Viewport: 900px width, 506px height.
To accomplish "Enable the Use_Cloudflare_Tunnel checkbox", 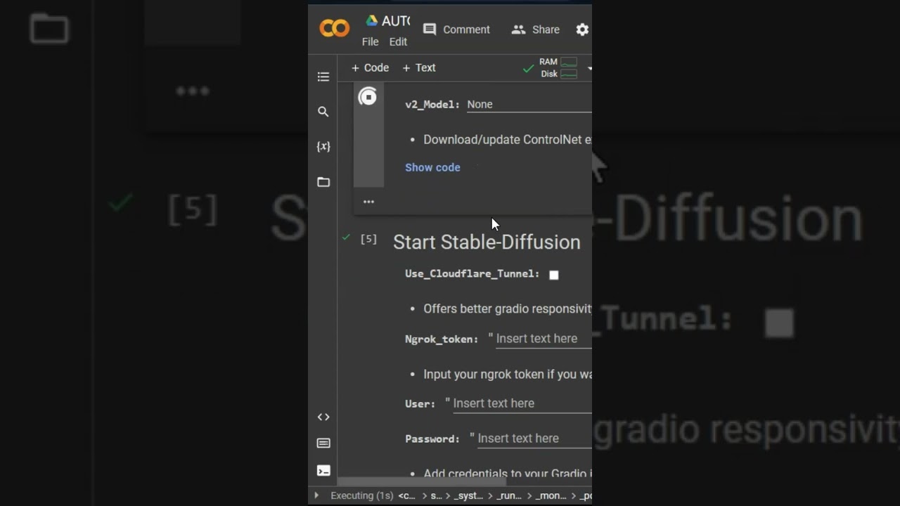I will (554, 275).
